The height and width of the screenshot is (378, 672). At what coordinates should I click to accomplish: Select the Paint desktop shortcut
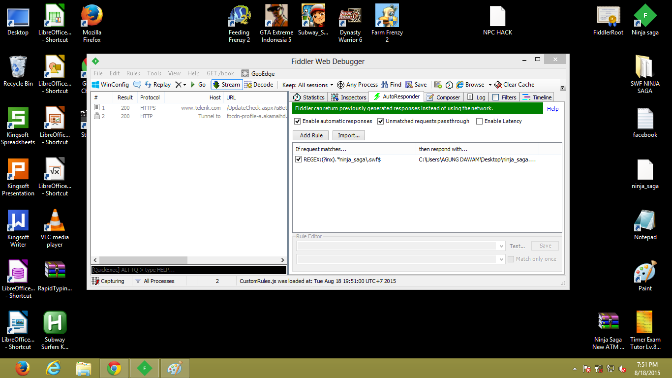(645, 277)
